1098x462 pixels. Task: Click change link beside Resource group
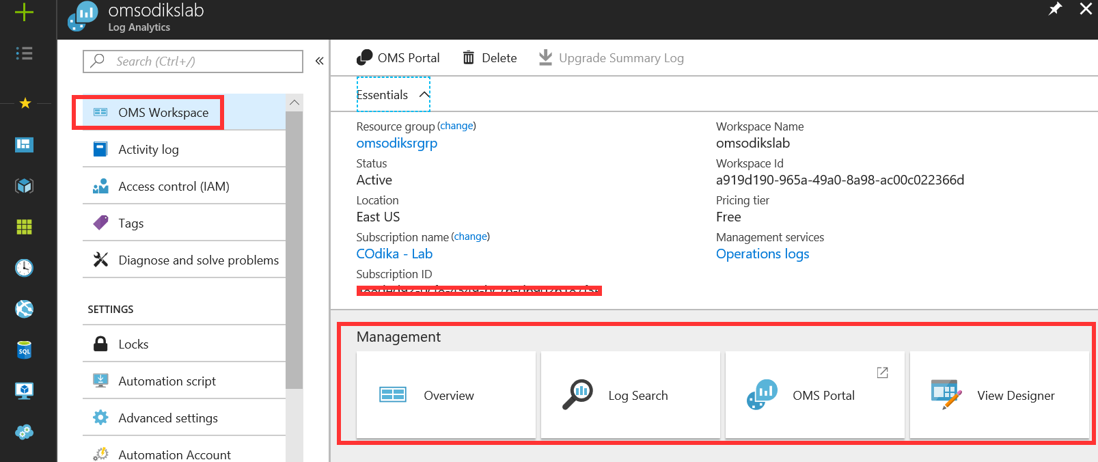click(457, 126)
